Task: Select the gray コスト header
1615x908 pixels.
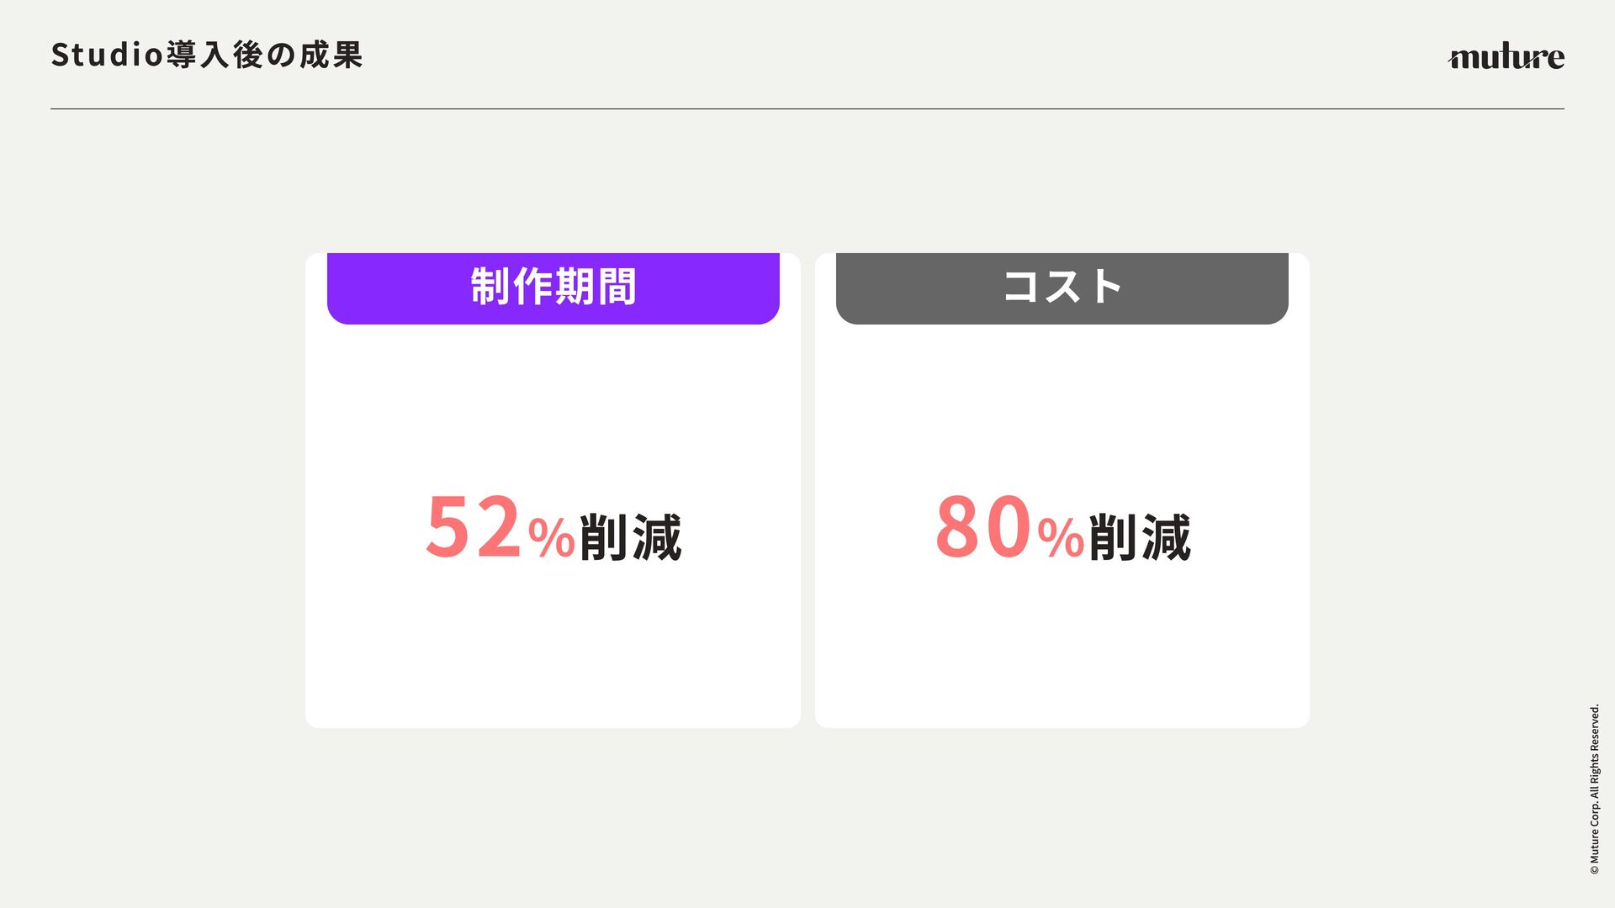Action: [1062, 288]
